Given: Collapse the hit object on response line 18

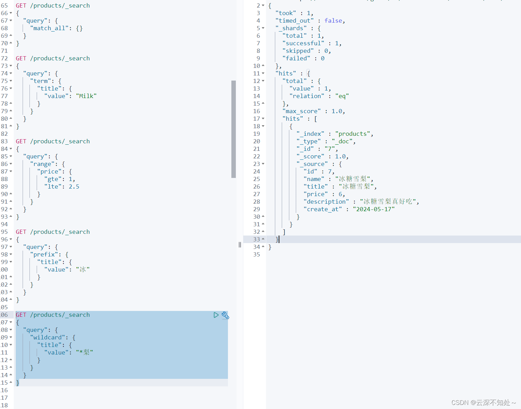Looking at the screenshot, I should coord(263,126).
